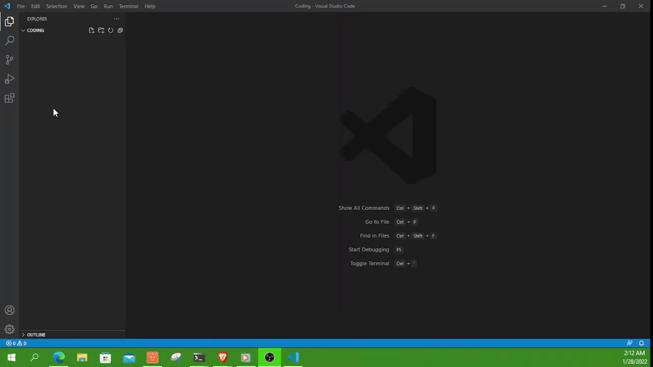This screenshot has height=367, width=653.
Task: Expand the OUTLINE section
Action: pos(36,335)
